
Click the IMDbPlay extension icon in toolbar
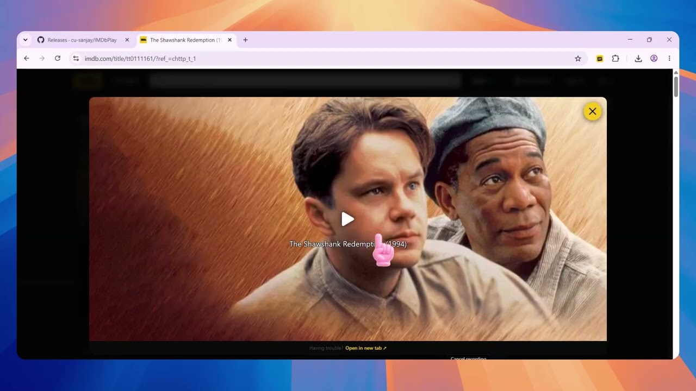pyautogui.click(x=600, y=59)
